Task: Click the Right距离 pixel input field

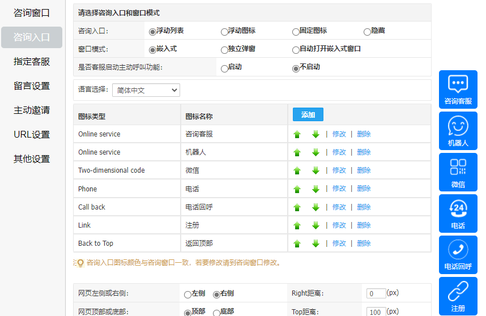Action: (376, 293)
